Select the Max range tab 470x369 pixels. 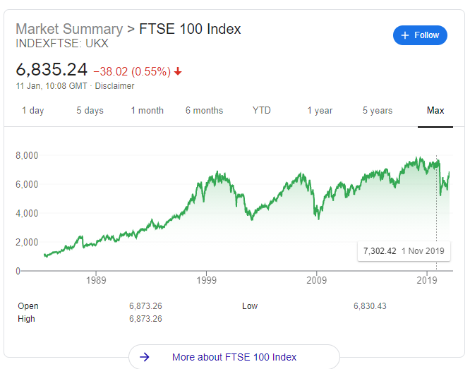[x=435, y=111]
